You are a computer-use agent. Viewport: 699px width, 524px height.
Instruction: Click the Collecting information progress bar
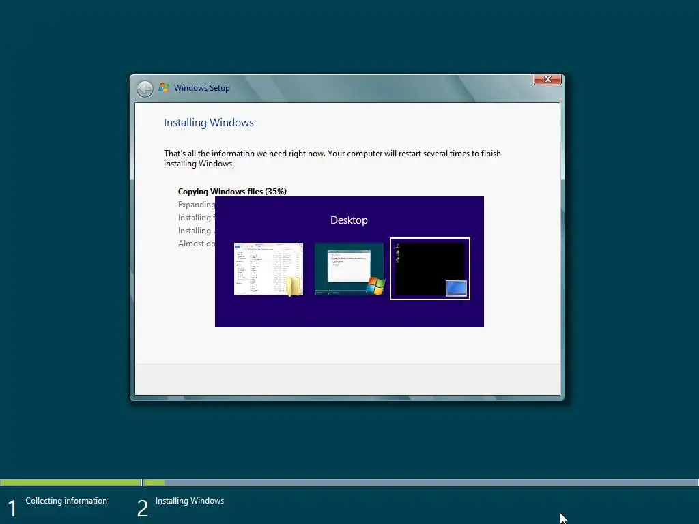[x=71, y=482]
